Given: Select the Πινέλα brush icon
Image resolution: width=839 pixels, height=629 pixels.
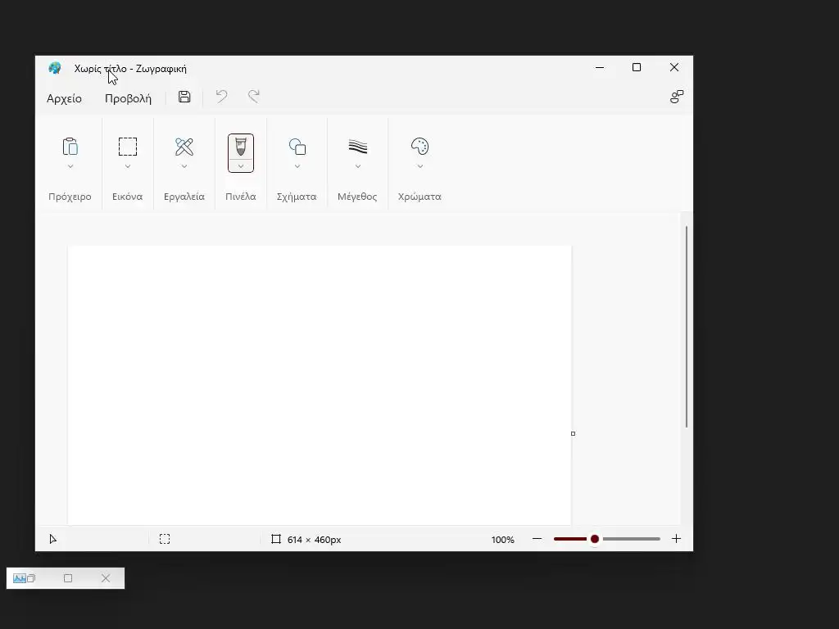Looking at the screenshot, I should 241,146.
